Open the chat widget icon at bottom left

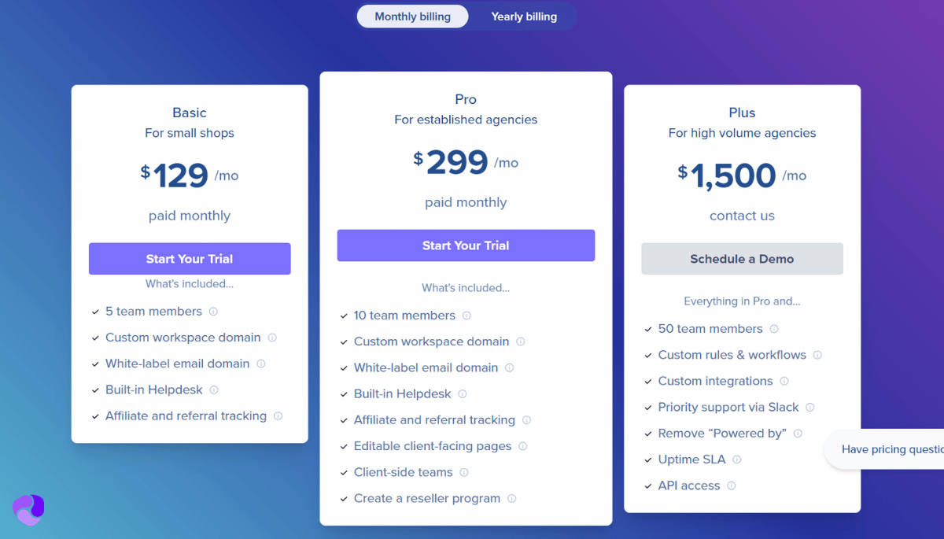click(x=28, y=511)
